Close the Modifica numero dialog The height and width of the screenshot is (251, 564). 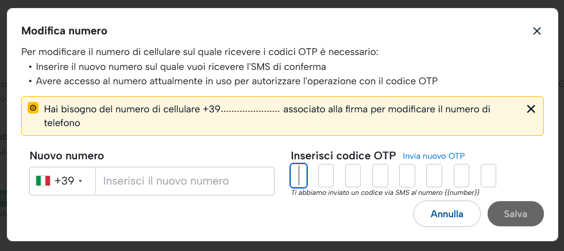click(x=537, y=31)
